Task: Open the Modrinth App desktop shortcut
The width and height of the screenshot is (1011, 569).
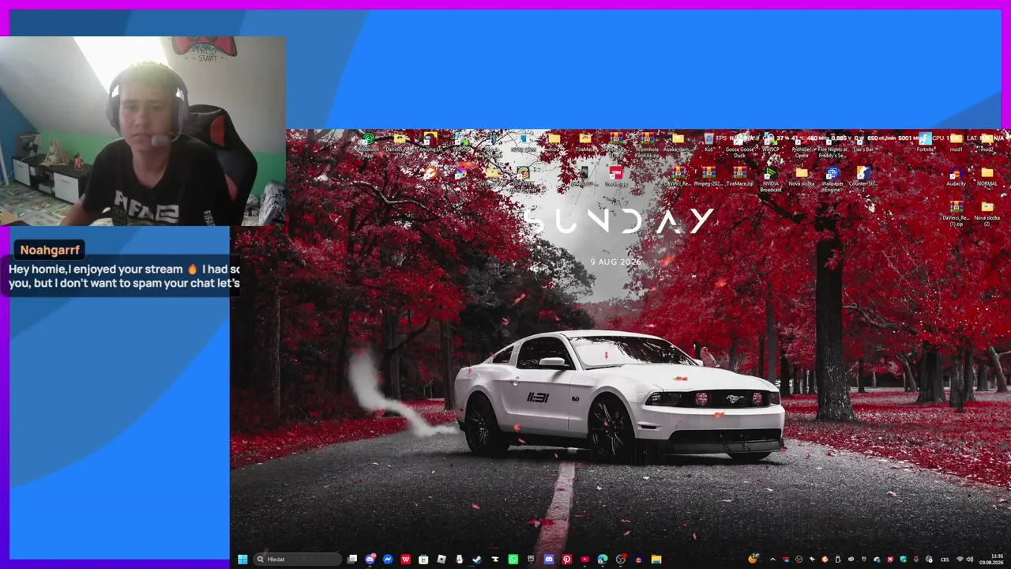Action: pos(368,145)
